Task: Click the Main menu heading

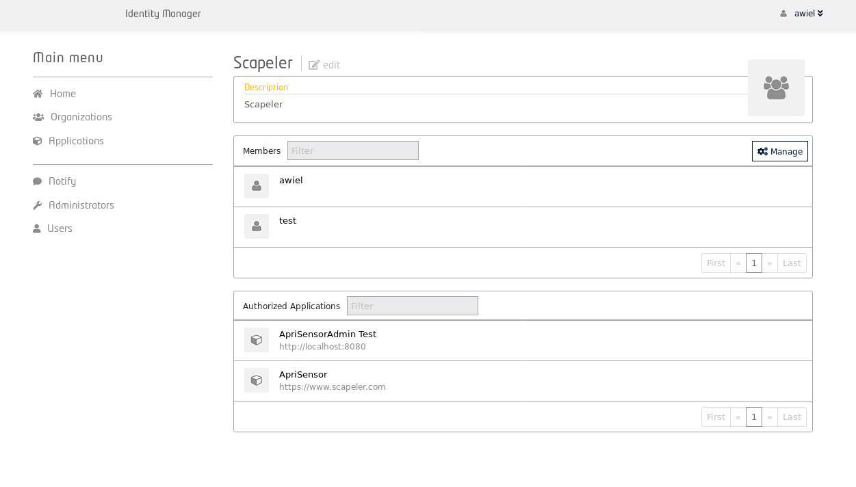Action: point(68,57)
